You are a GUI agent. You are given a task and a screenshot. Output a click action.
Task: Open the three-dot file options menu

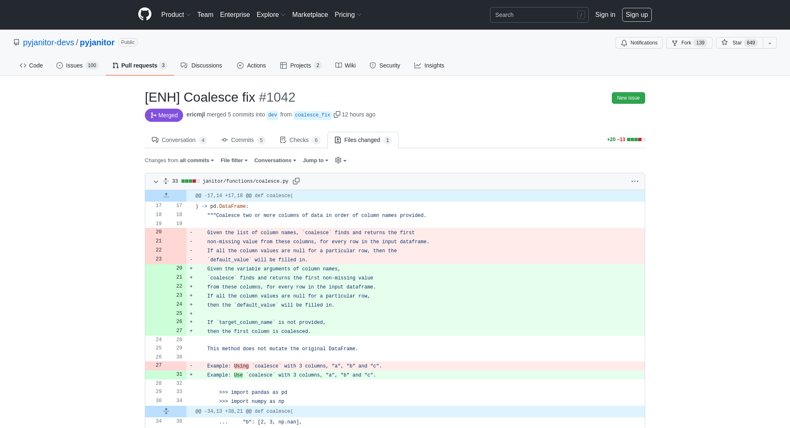click(x=635, y=181)
